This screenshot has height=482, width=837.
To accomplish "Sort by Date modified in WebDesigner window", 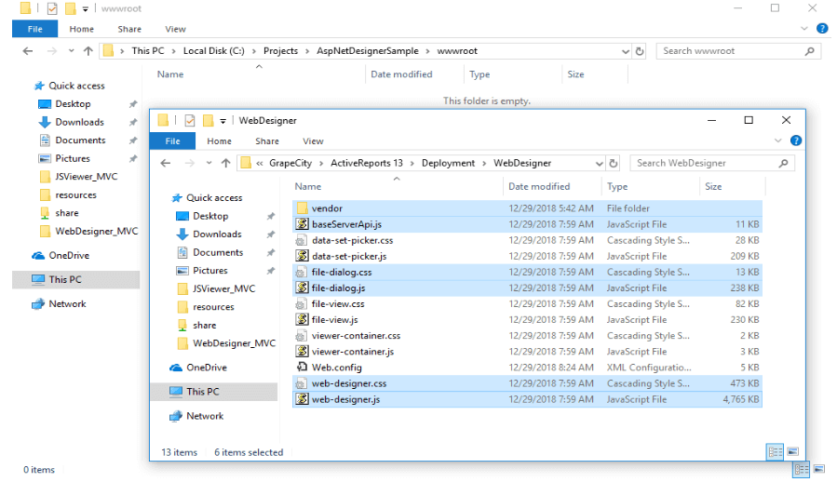I will (539, 187).
